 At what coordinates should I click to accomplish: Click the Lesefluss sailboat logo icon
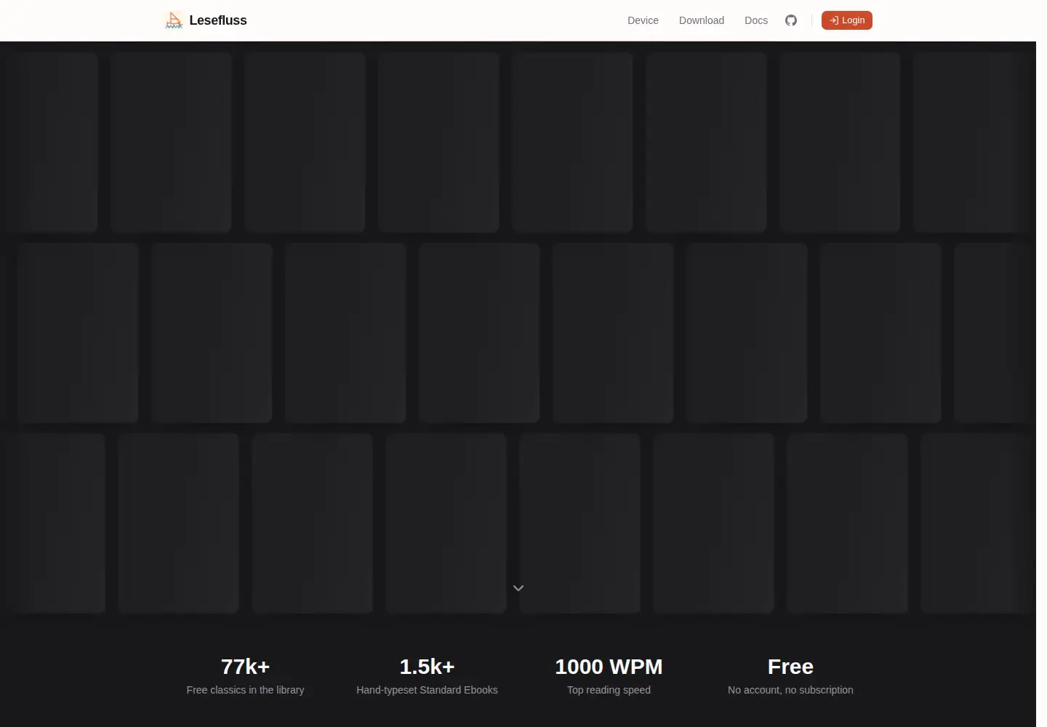[x=174, y=20]
